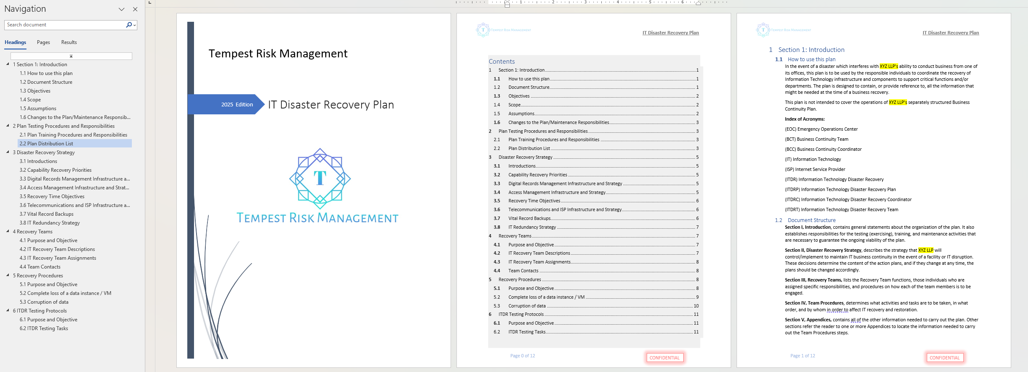Image resolution: width=1028 pixels, height=372 pixels.
Task: Collapse 3 Disaster Recovery Strategy heading
Action: pos(8,152)
